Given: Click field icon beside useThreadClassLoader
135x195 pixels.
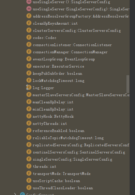Looking at the screenshot, I should (x=29, y=187).
